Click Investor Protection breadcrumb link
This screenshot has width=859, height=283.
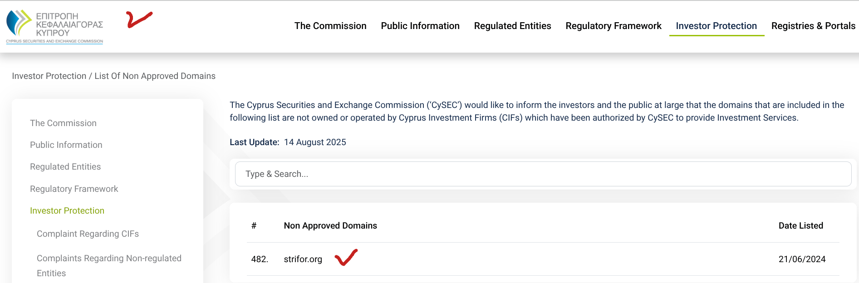click(49, 76)
